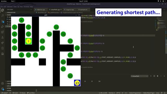The width and height of the screenshot is (167, 94).
Task: Open the Explorer view in the activity bar
Action: [2, 10]
